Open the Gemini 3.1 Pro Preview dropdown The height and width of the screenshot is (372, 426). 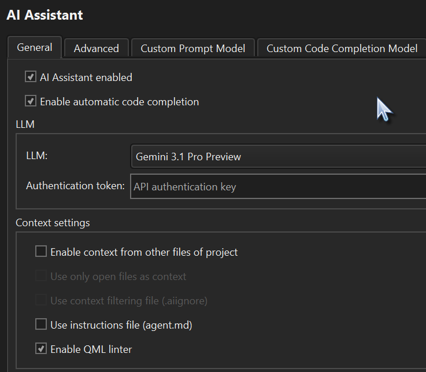277,156
